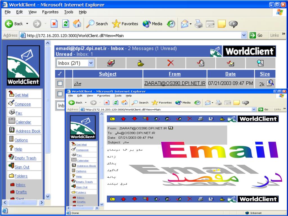288x216 pixels.
Task: Click the printer icon in bottom message toolbar
Action: [200, 199]
